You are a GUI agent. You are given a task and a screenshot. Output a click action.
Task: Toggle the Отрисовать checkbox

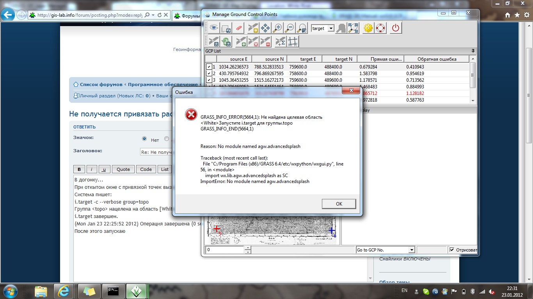tap(452, 250)
